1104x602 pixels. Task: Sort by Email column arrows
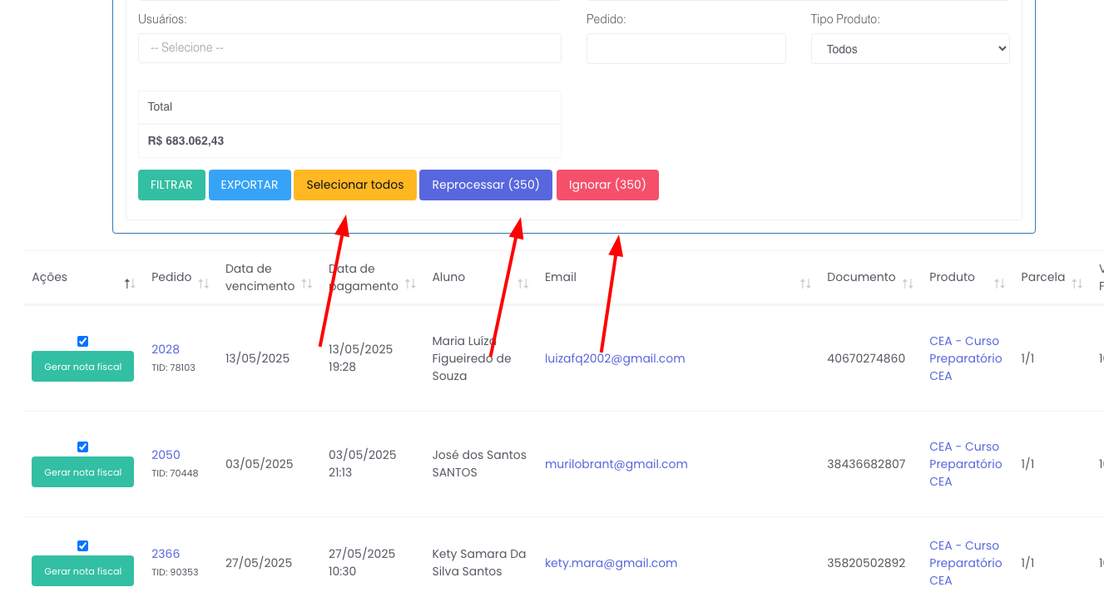pos(805,284)
